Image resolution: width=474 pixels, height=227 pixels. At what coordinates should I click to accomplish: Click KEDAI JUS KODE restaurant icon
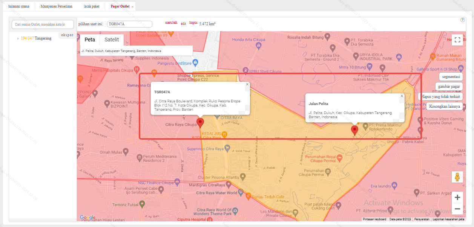coord(224,134)
